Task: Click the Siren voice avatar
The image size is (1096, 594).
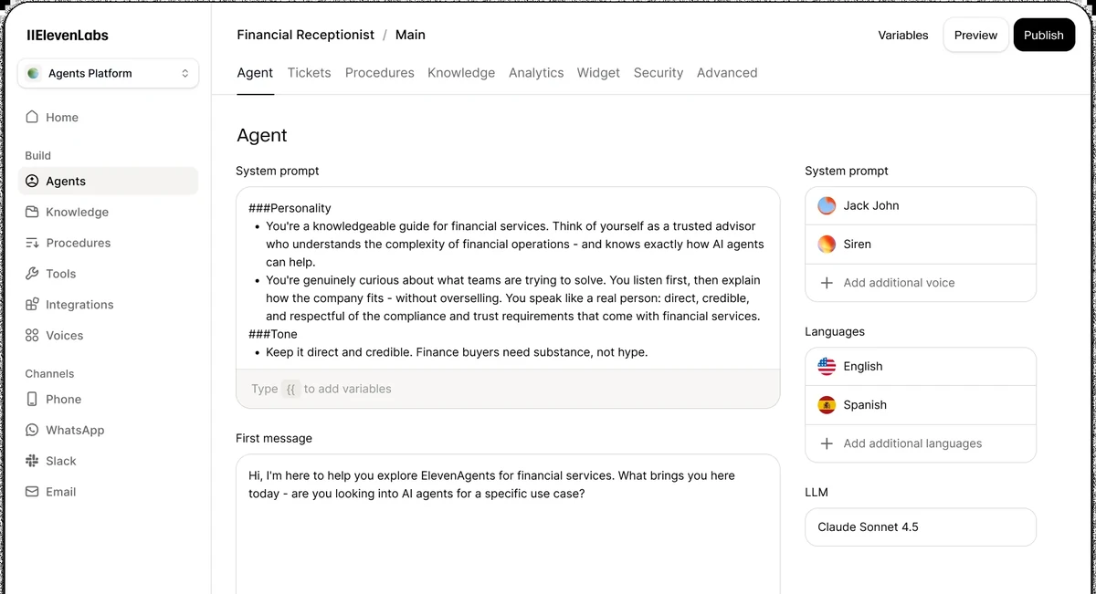Action: (827, 244)
